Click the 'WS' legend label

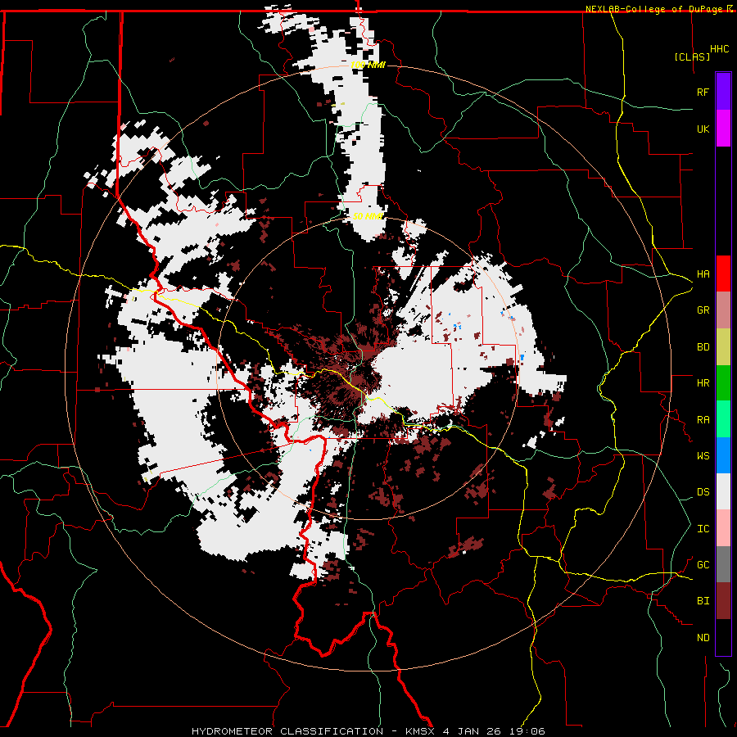point(703,456)
